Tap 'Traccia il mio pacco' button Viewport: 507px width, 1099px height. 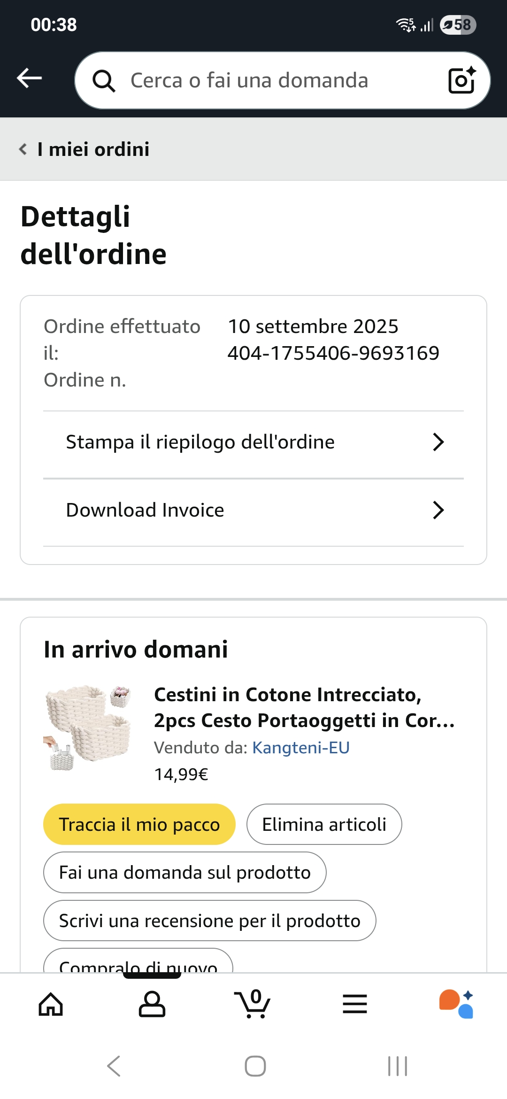[139, 824]
